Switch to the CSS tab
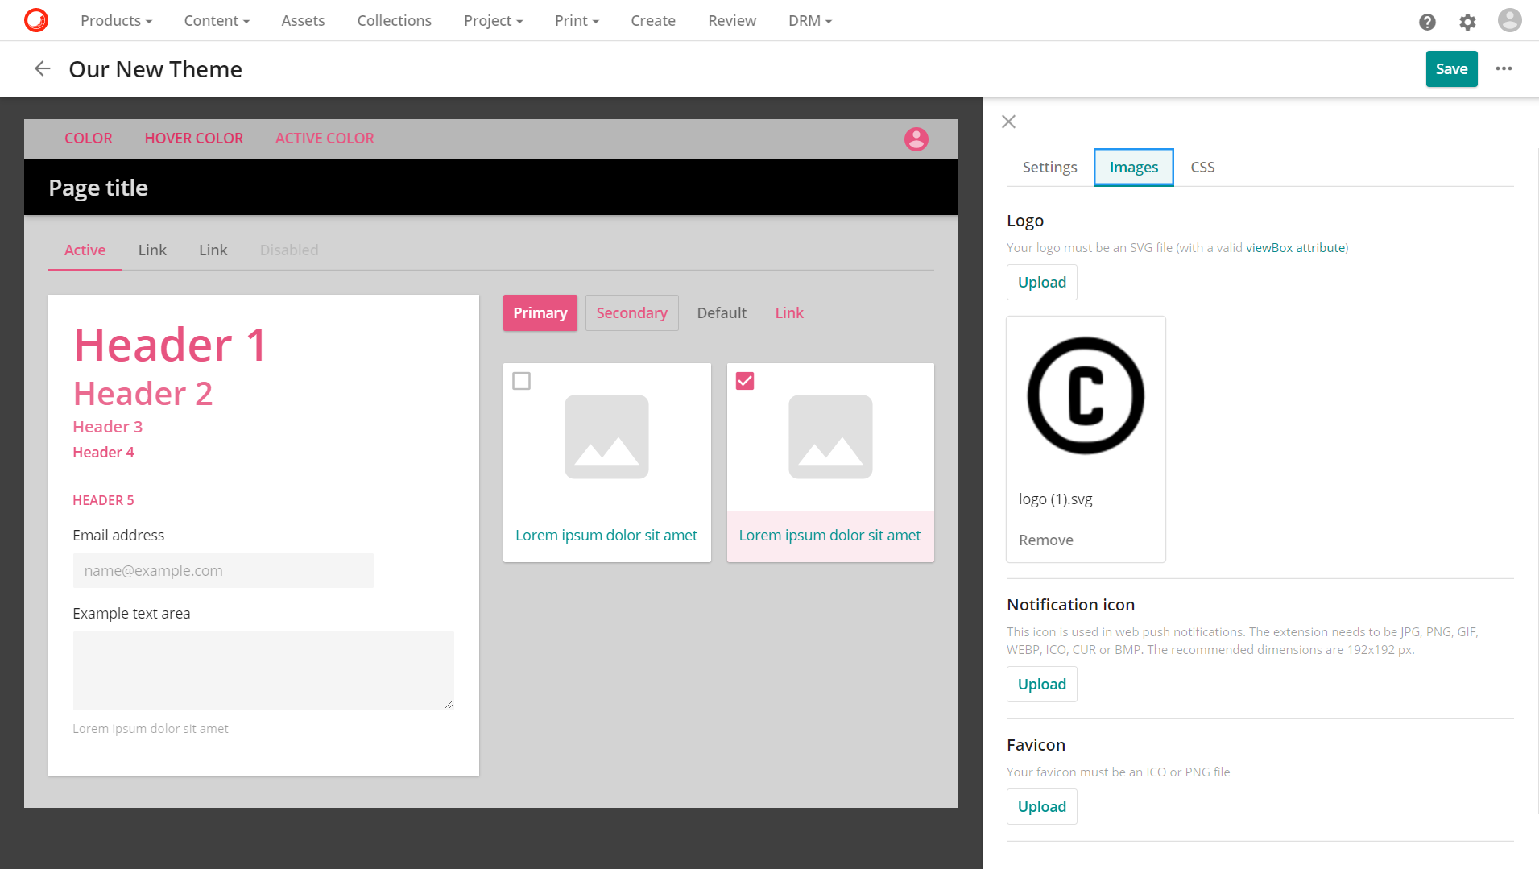The image size is (1539, 869). [x=1202, y=167]
